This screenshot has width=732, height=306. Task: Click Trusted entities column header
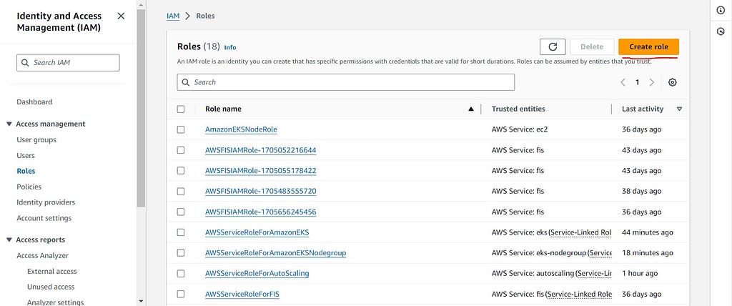tap(518, 109)
